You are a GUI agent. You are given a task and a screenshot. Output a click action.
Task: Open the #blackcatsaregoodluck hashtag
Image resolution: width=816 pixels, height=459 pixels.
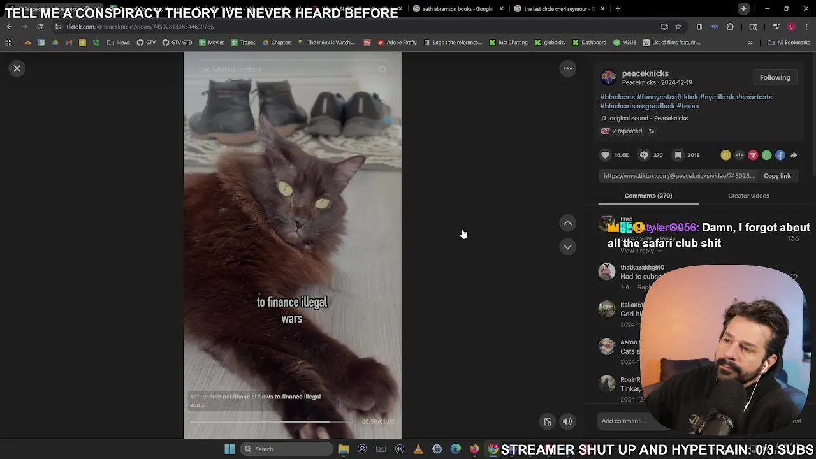[x=637, y=106]
